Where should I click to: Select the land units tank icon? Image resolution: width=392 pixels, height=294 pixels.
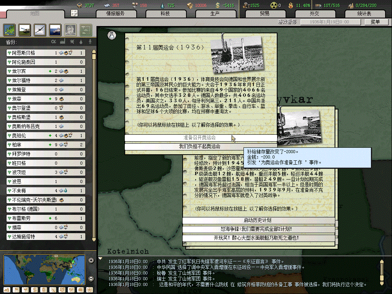point(25,29)
